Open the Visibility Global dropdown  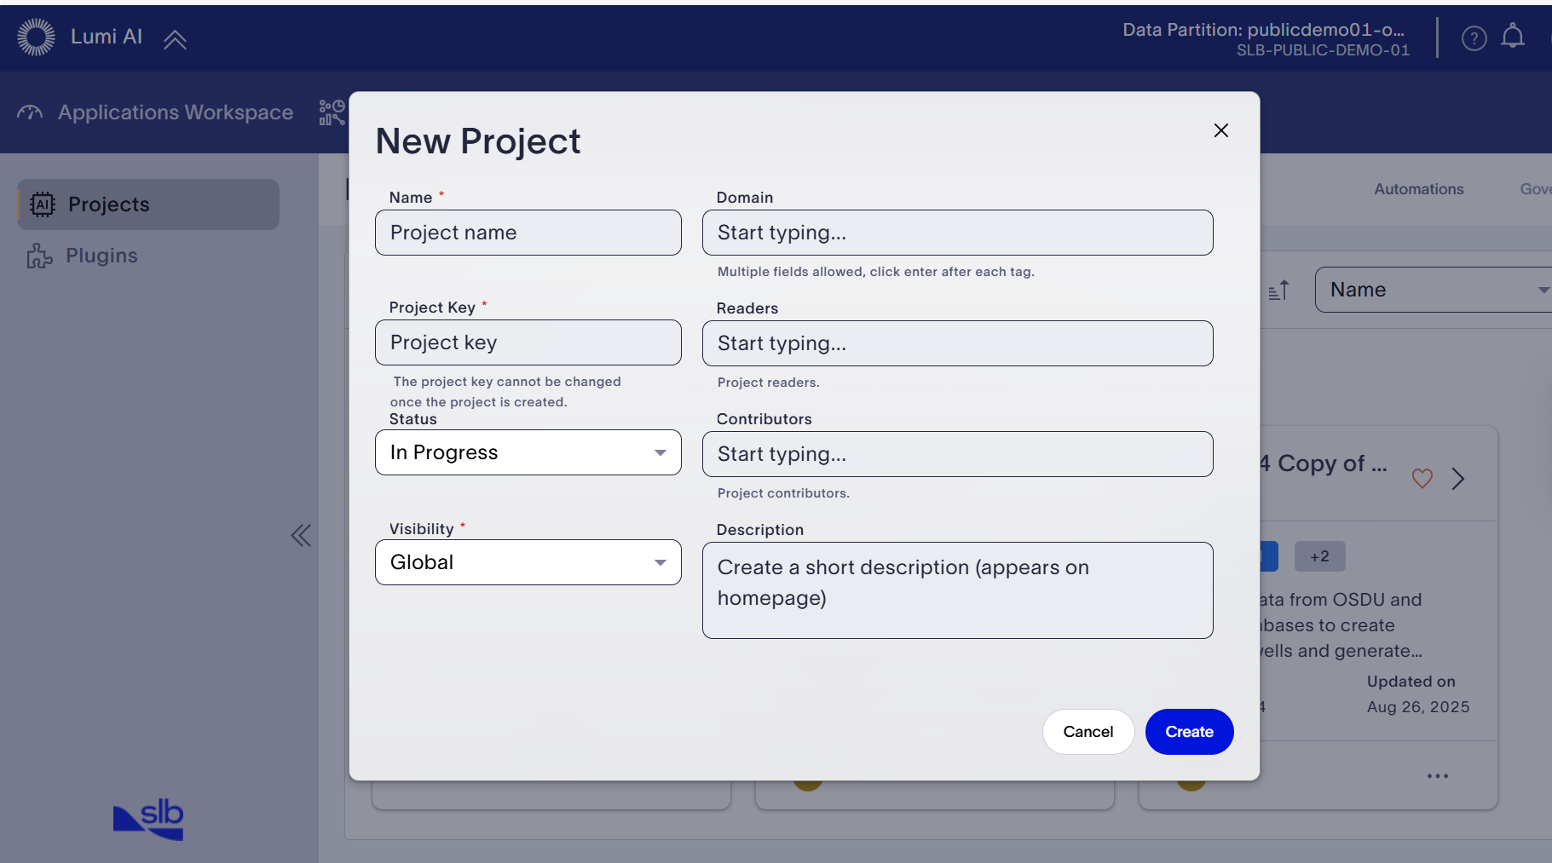coord(528,562)
